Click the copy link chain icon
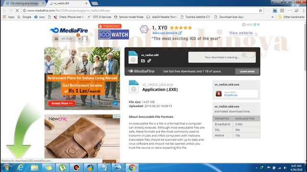The image size is (307, 172). point(149,61)
